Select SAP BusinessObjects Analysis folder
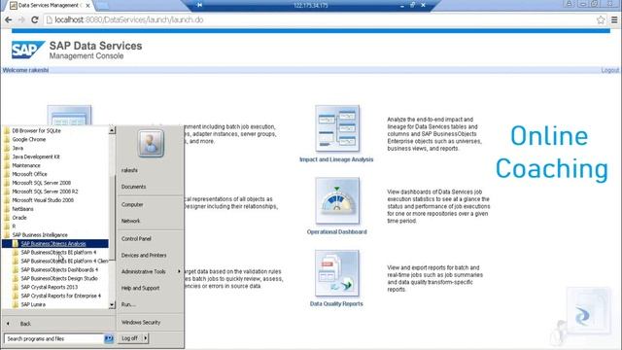Image resolution: width=622 pixels, height=350 pixels. (54, 244)
